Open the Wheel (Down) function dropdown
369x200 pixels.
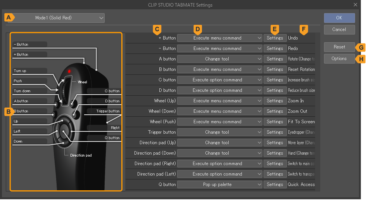tap(219, 111)
